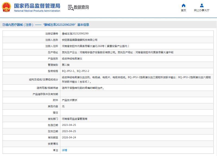Click the national emblem logo

[6, 7]
